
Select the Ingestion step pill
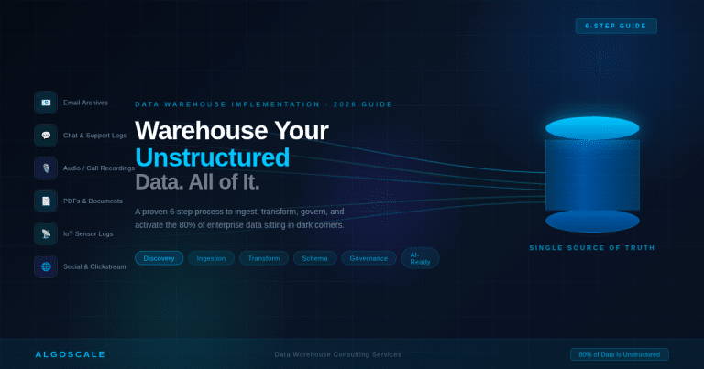[211, 258]
